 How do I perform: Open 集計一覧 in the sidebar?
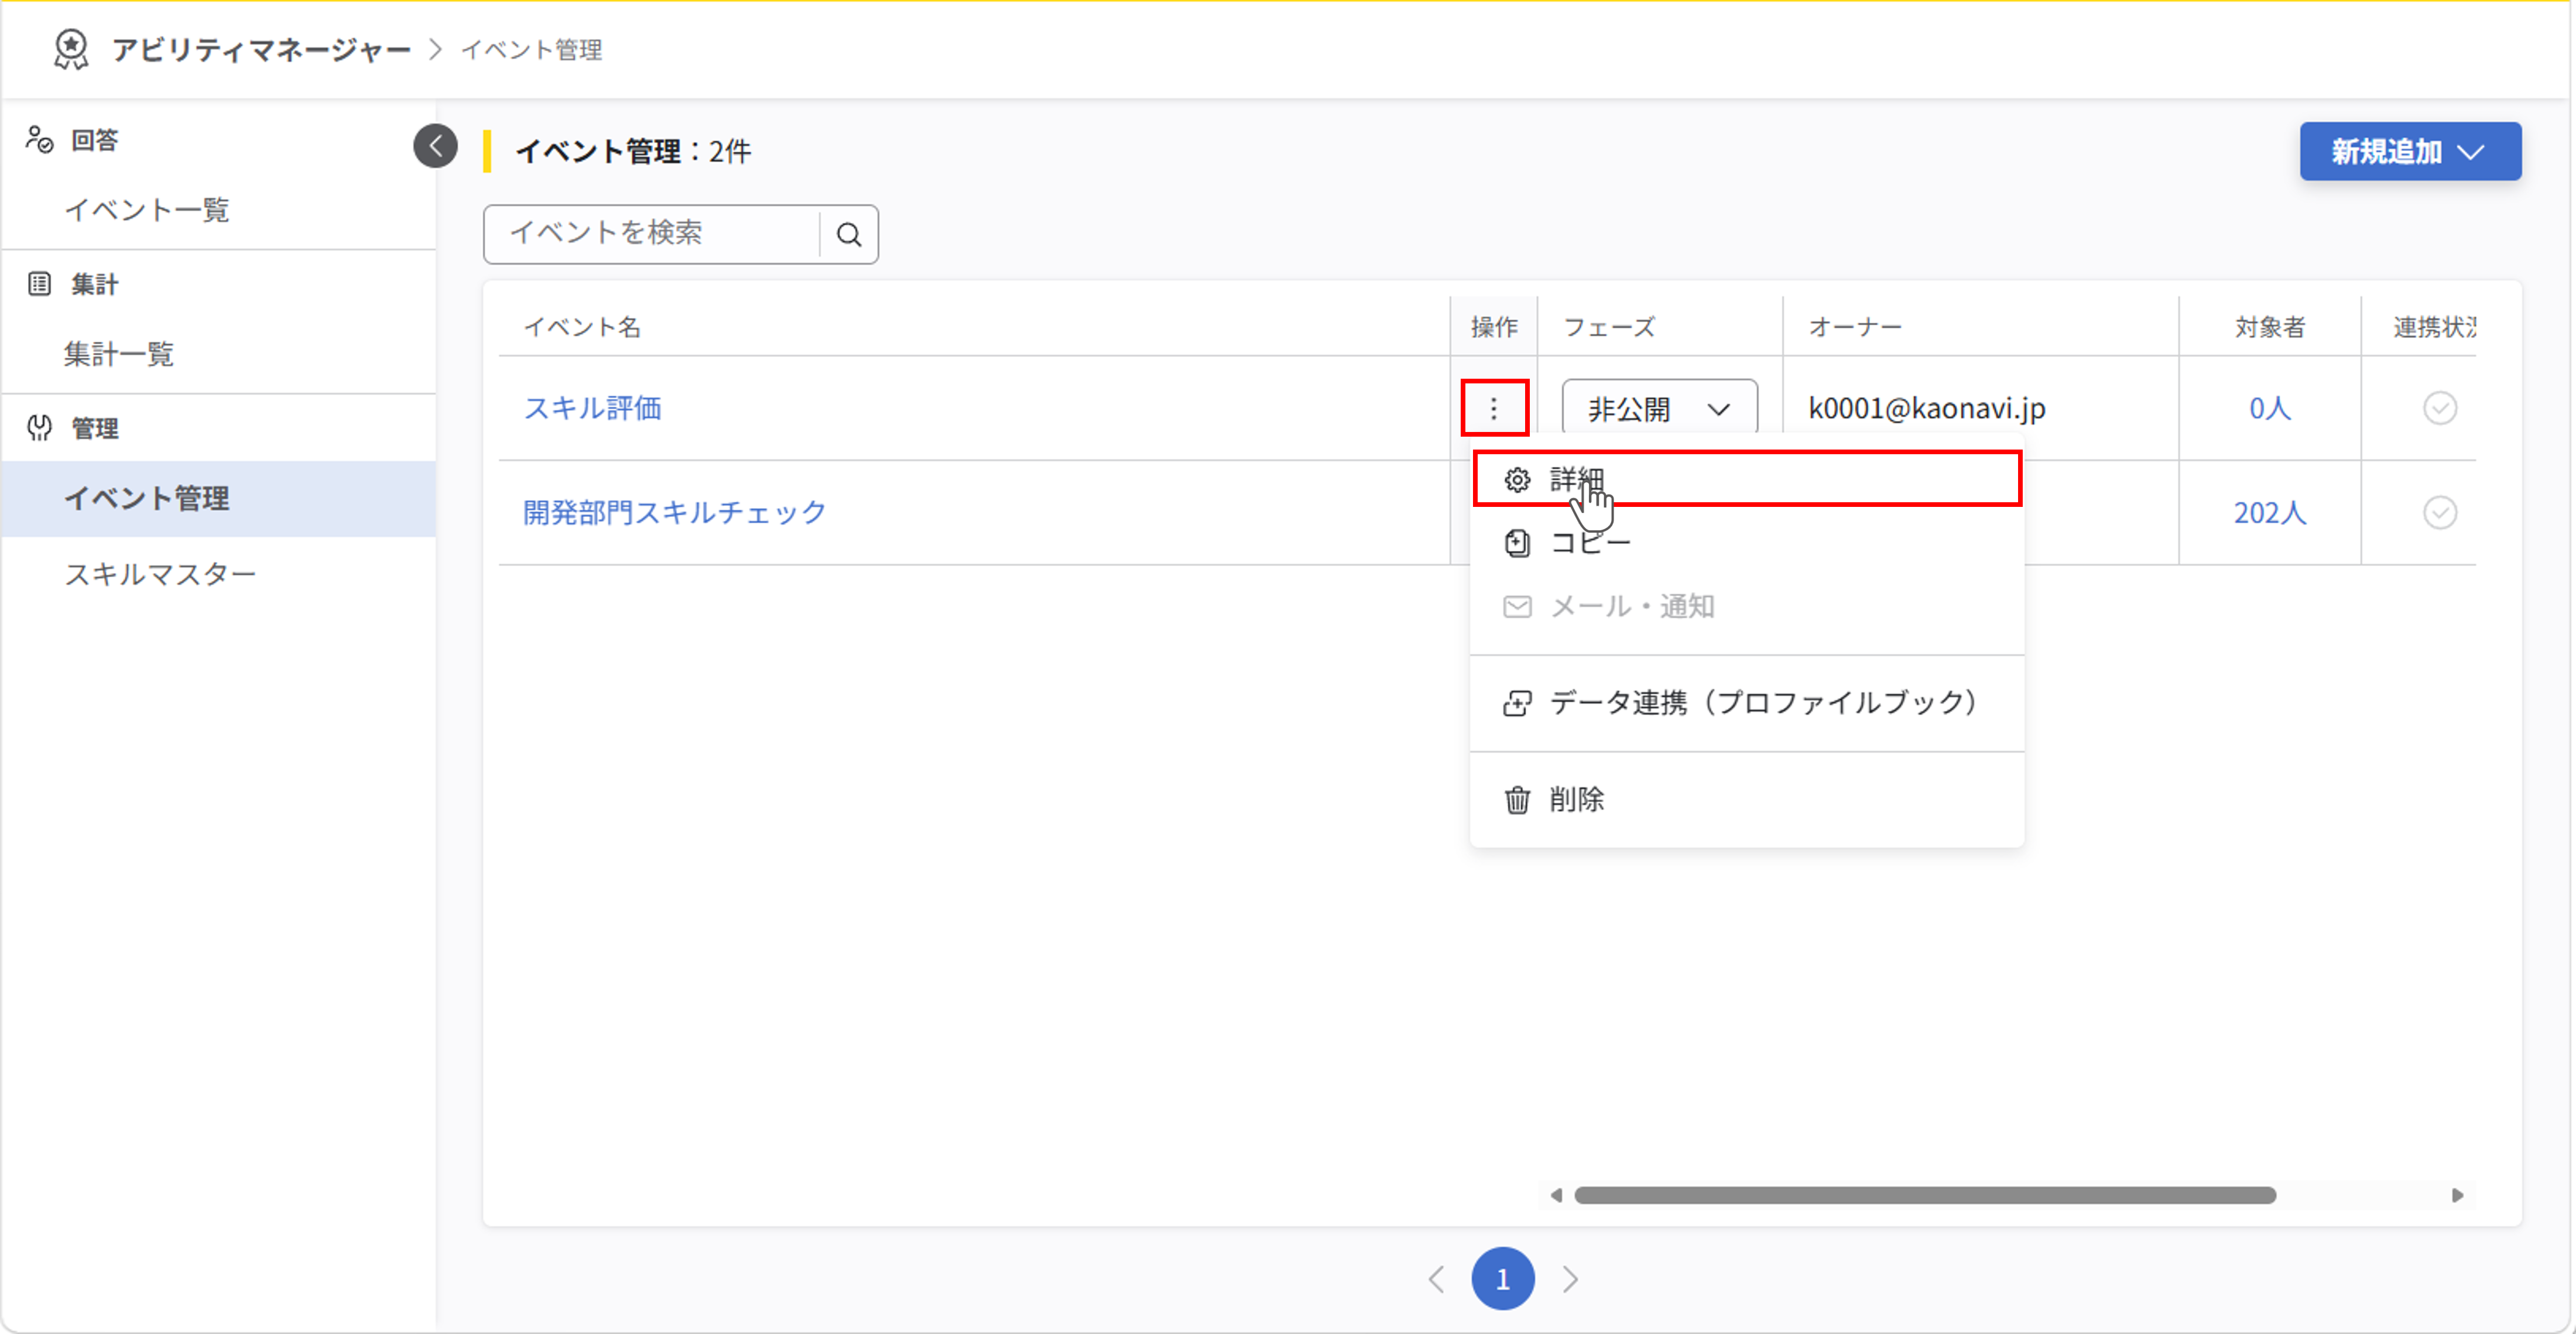pyautogui.click(x=218, y=354)
